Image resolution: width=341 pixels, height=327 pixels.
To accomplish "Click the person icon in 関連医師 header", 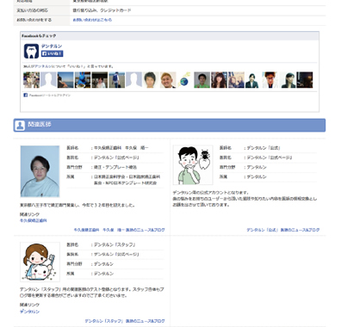I will (20, 126).
